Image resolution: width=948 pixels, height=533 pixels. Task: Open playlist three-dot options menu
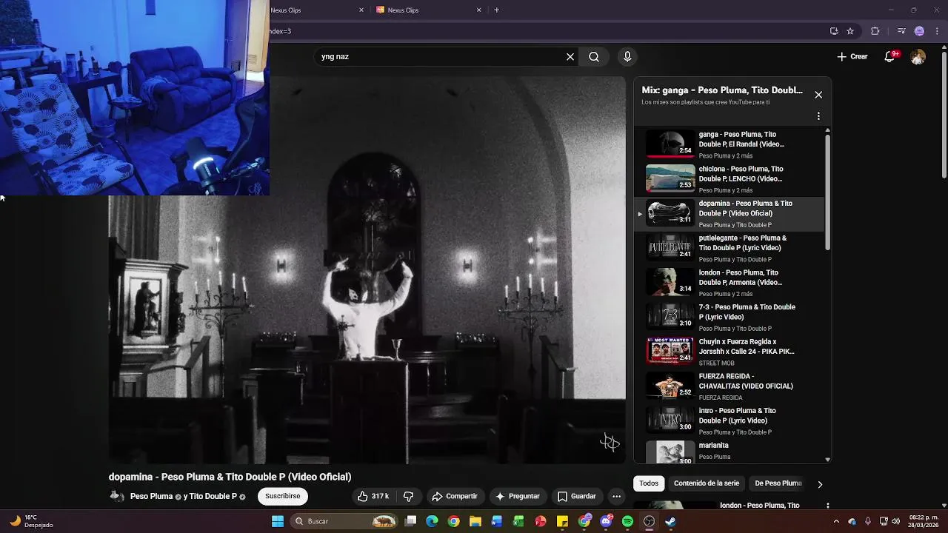click(x=818, y=116)
